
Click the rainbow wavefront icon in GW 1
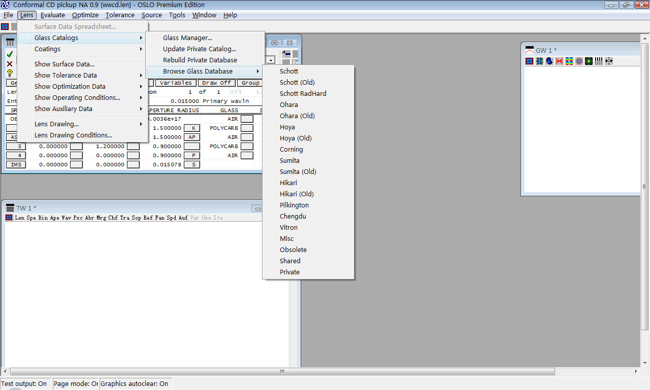(569, 61)
